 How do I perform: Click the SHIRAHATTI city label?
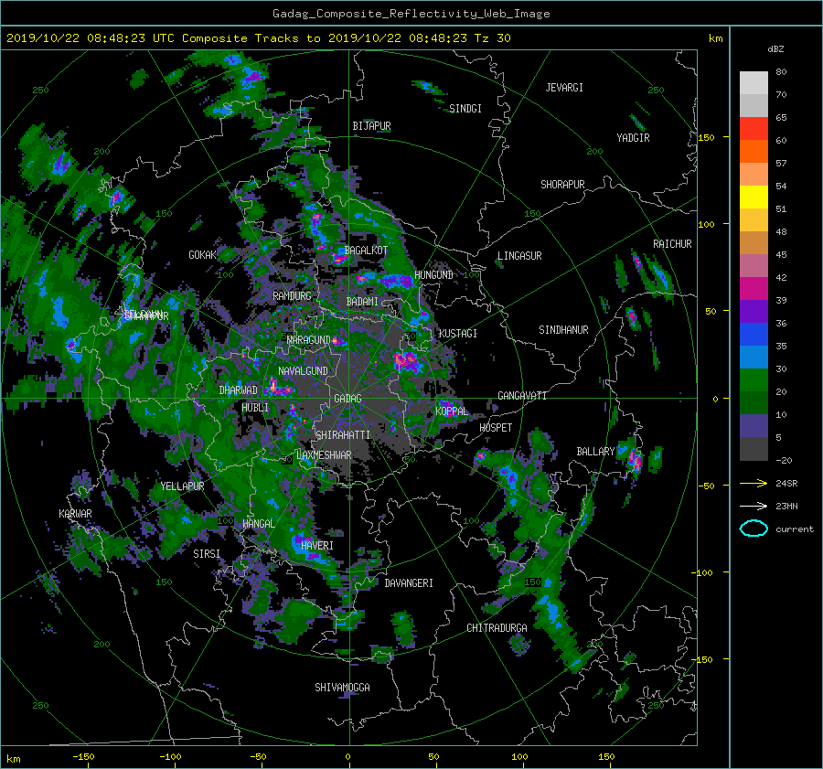point(343,435)
